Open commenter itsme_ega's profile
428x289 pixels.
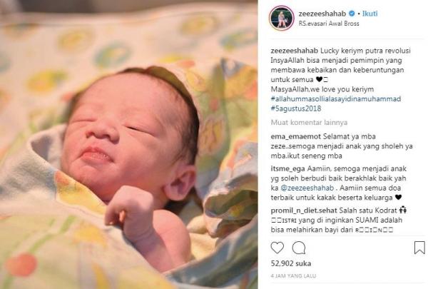(287, 168)
